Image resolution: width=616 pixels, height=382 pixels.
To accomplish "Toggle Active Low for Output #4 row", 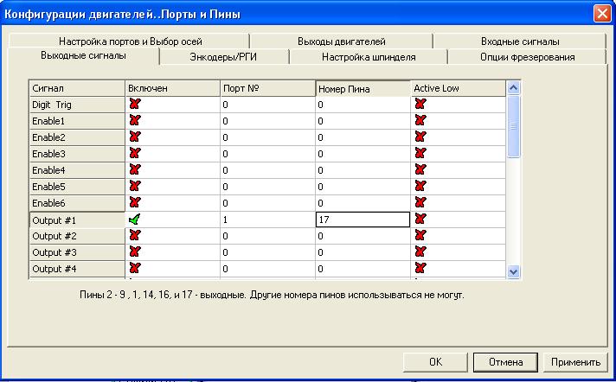I will (420, 268).
